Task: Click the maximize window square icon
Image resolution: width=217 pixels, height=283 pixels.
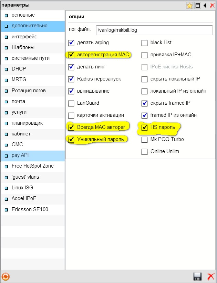Action: [198, 5]
